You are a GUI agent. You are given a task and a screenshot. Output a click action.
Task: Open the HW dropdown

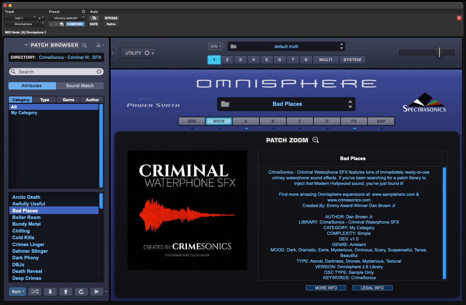click(215, 46)
